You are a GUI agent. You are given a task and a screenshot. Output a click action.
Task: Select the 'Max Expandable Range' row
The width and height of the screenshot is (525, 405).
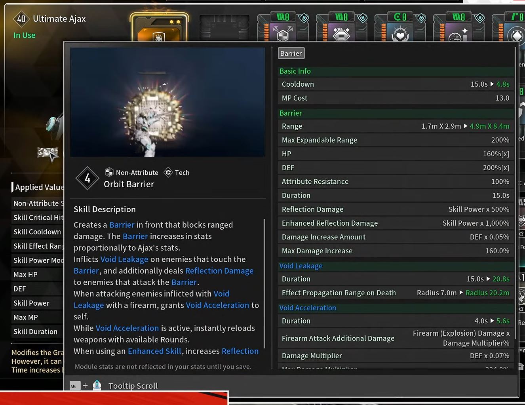396,140
